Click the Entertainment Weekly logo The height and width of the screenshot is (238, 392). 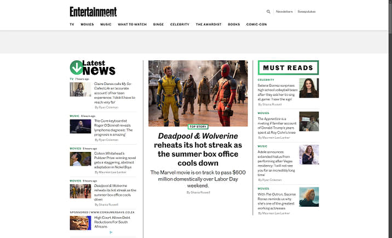[x=93, y=12]
